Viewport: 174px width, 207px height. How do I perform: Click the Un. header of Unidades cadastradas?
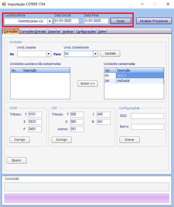pos(110,70)
